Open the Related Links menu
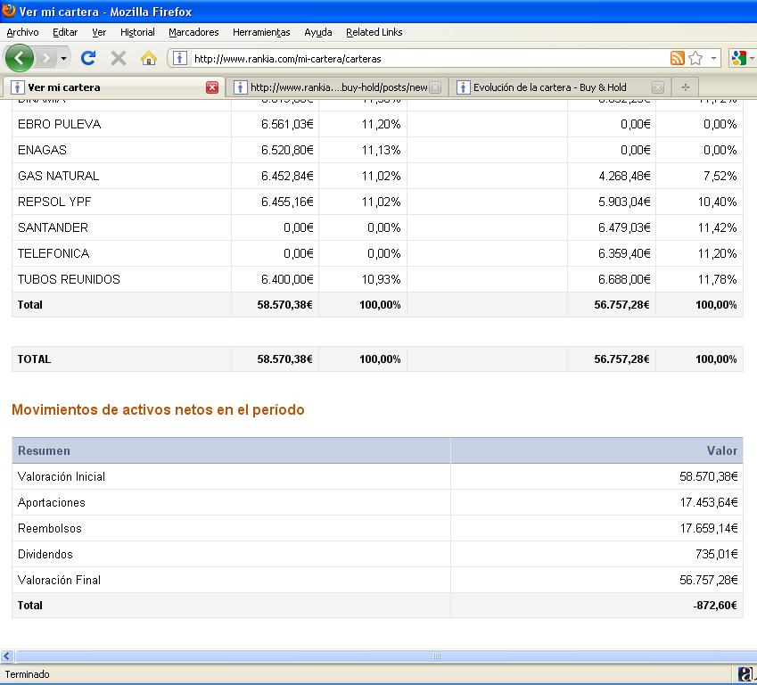Image resolution: width=757 pixels, height=685 pixels. pyautogui.click(x=374, y=32)
